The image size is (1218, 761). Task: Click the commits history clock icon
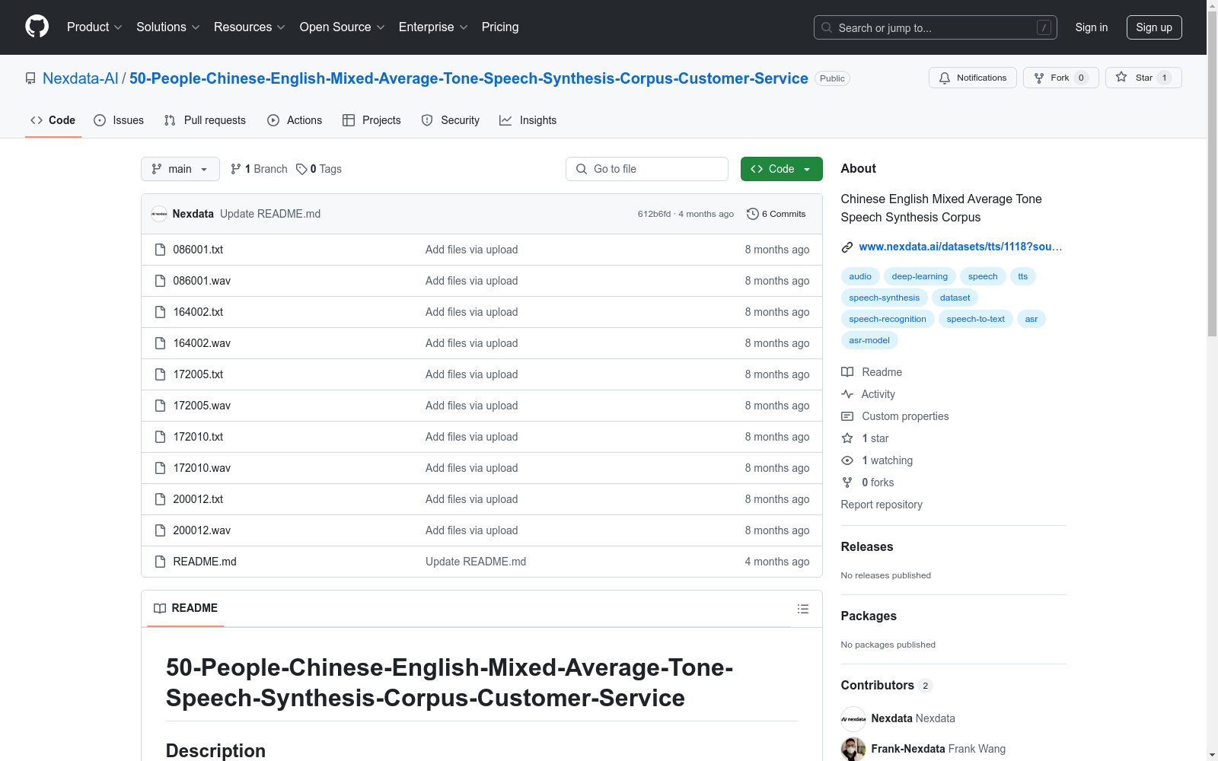point(753,214)
